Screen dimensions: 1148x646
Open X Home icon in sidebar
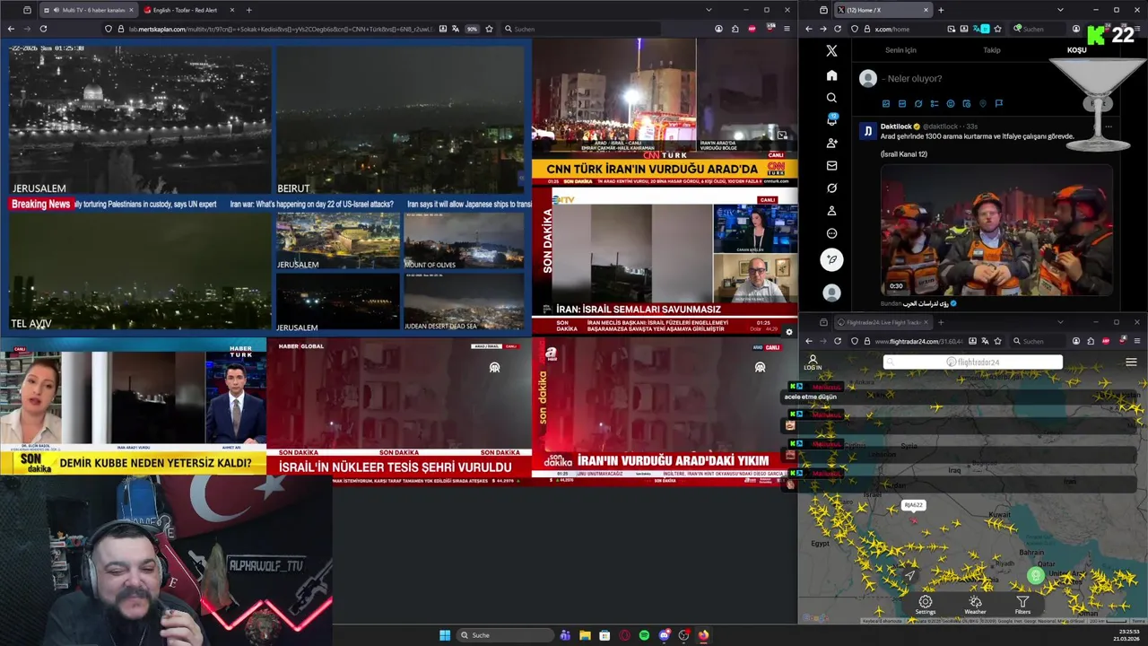click(831, 75)
